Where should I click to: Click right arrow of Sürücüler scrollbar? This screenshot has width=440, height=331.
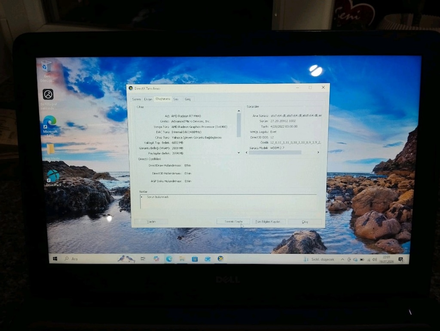click(x=318, y=153)
